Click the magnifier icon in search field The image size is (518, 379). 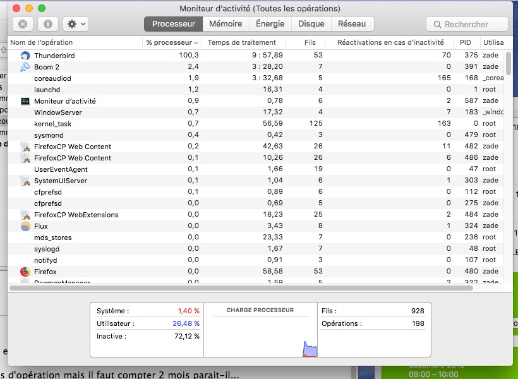[437, 25]
